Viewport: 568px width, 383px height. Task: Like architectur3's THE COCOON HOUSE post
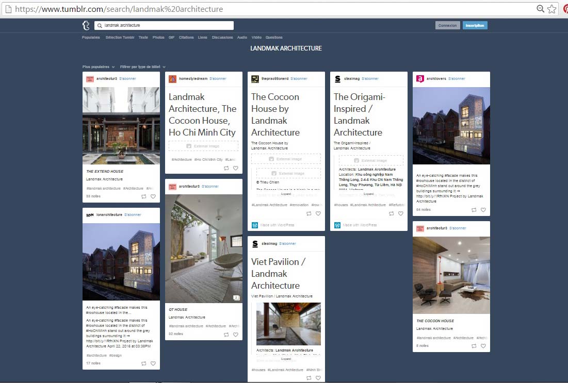pos(483,346)
